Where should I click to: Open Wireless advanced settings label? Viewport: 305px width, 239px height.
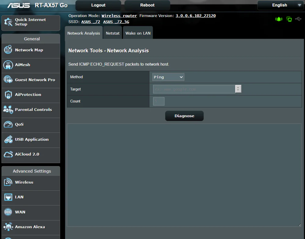click(x=24, y=182)
